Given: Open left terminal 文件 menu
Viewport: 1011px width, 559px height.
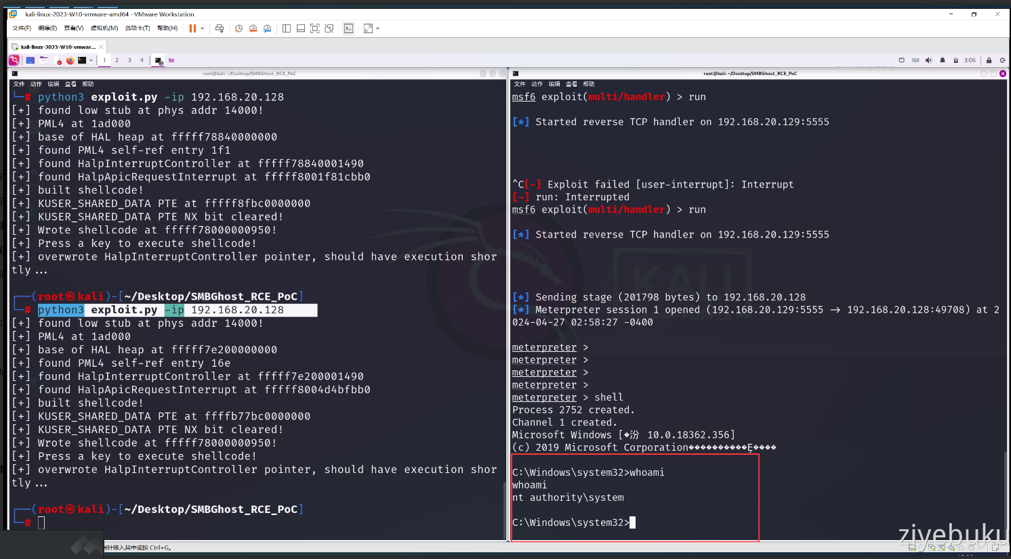Looking at the screenshot, I should click(x=19, y=85).
